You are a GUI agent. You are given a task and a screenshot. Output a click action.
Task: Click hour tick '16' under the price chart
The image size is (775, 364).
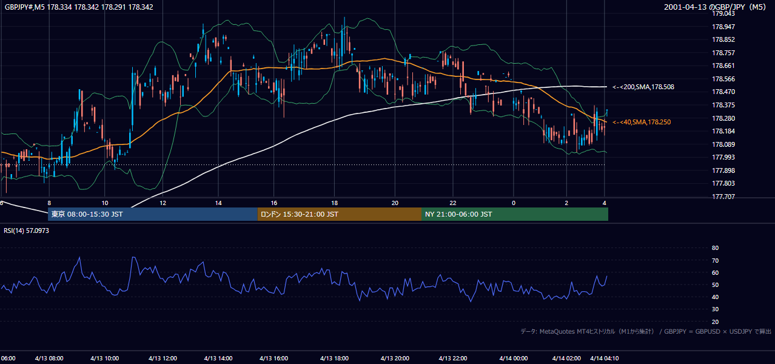coord(274,203)
